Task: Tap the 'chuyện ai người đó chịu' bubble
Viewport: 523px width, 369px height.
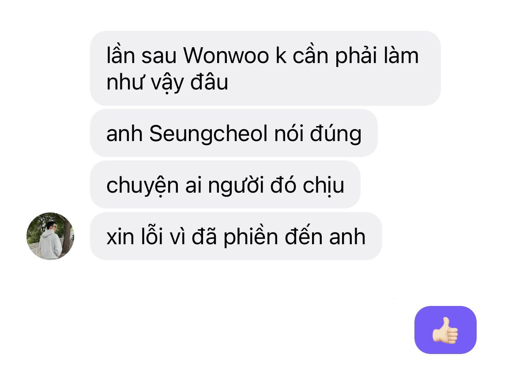Action: coord(225,184)
